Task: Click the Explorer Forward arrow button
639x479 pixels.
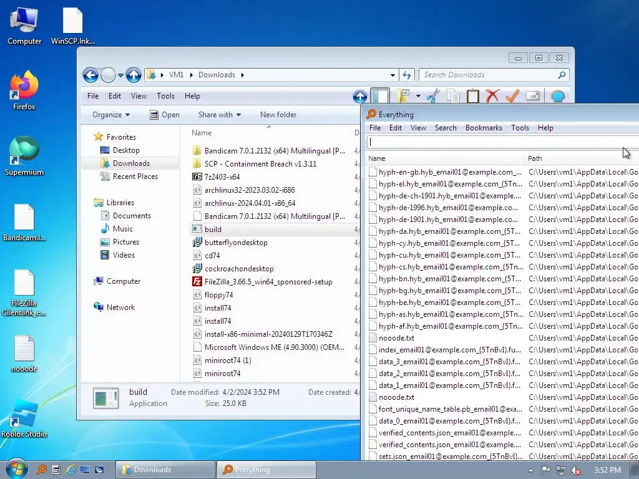Action: 108,75
